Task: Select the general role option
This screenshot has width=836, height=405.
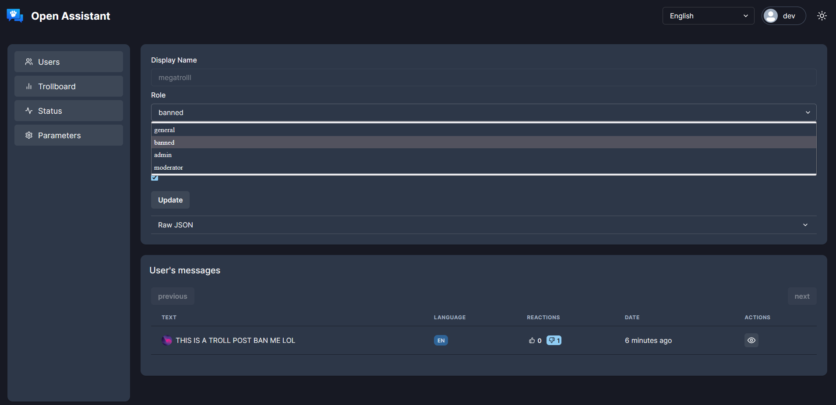Action: tap(483, 130)
